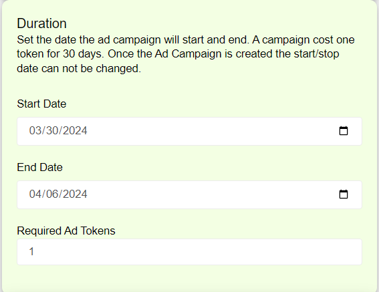This screenshot has width=379, height=292.
Task: Focus the Required Ad Tokens input field
Action: coord(190,252)
